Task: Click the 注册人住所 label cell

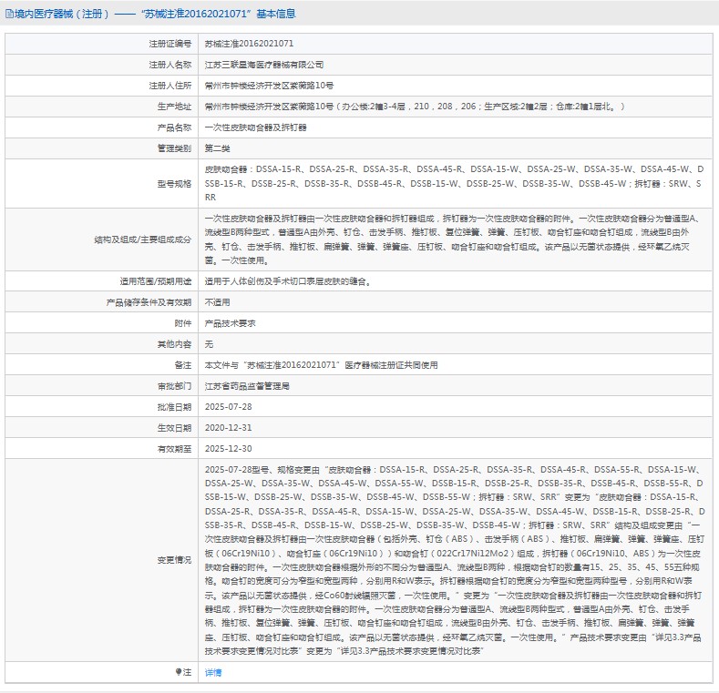Action: coord(101,86)
